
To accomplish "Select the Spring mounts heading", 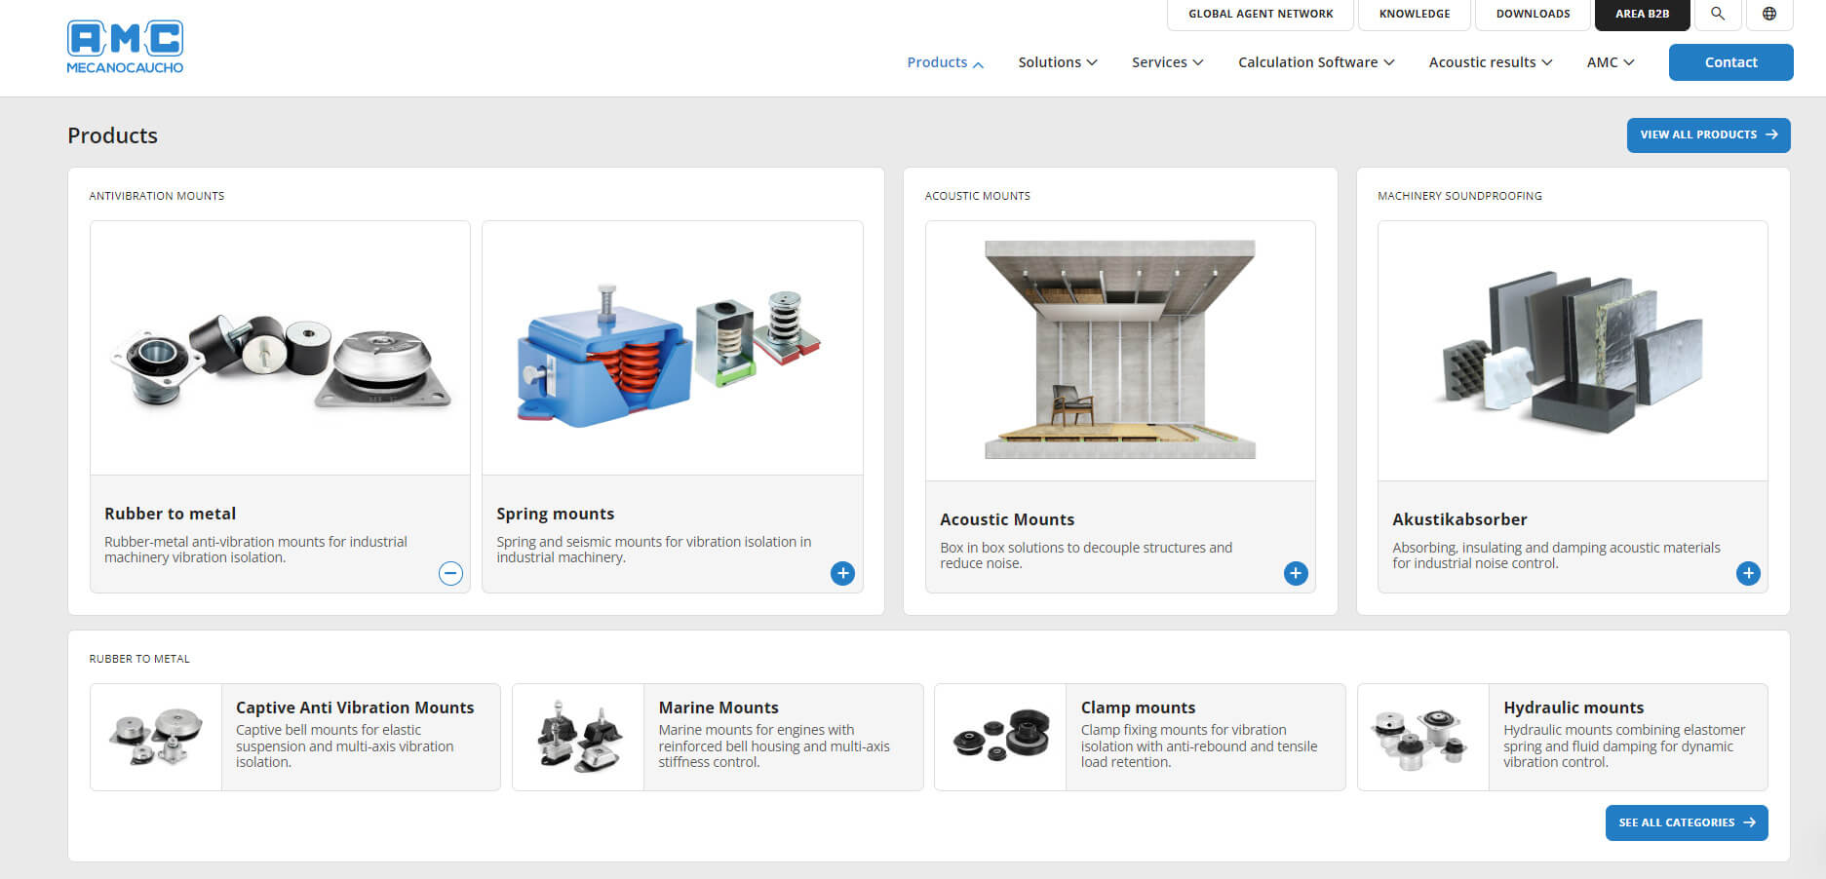I will (x=556, y=514).
